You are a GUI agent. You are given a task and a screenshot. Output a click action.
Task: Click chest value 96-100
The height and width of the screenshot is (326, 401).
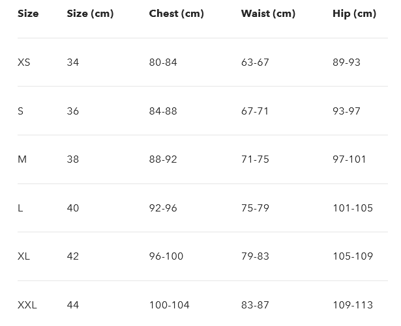click(166, 256)
